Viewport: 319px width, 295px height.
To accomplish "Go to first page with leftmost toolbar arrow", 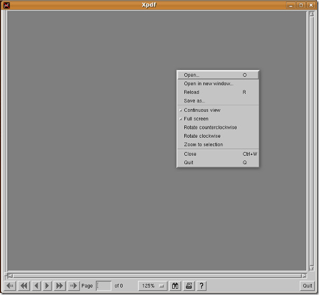I will pos(10,286).
